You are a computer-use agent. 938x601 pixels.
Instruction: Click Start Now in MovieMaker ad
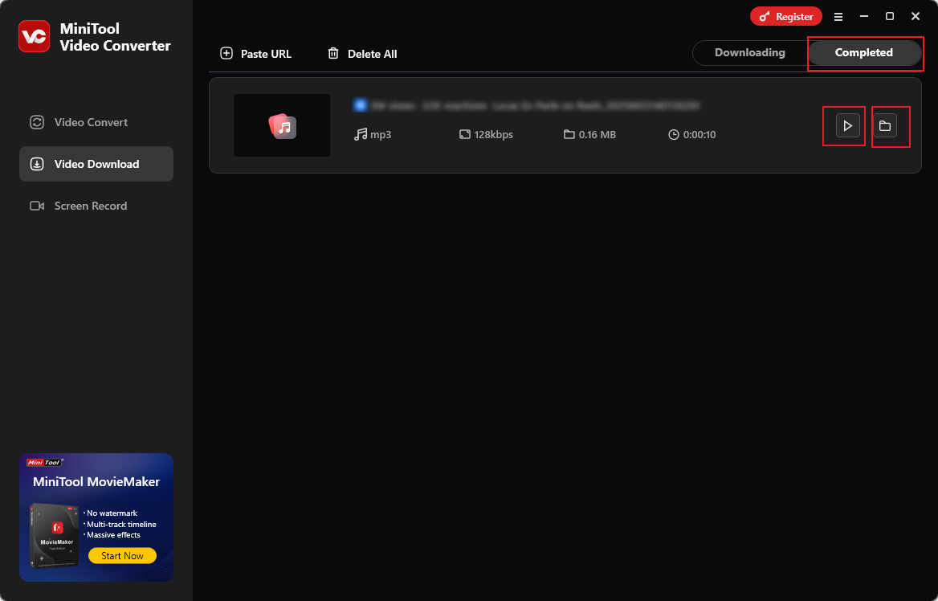[x=122, y=555]
